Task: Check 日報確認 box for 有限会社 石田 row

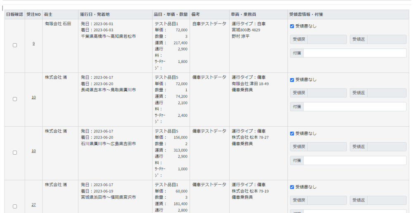Action: pyautogui.click(x=15, y=45)
